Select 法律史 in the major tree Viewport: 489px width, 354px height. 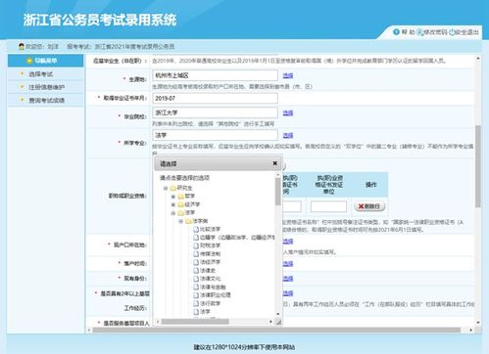208,270
